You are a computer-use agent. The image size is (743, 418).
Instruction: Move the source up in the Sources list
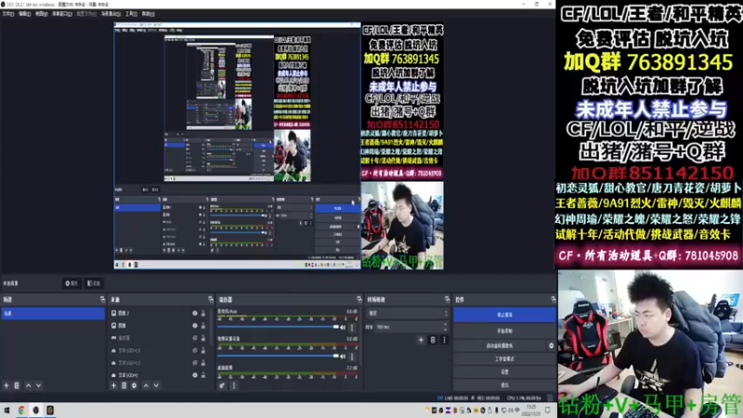tap(146, 385)
